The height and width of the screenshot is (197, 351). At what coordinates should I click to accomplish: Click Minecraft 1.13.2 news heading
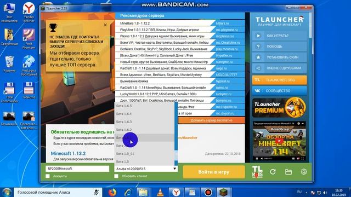[x=68, y=154]
